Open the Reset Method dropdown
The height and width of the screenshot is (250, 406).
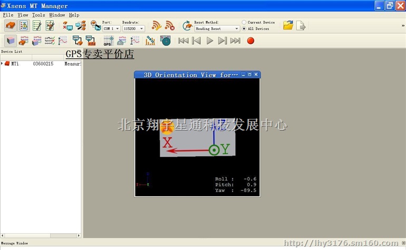coord(217,28)
